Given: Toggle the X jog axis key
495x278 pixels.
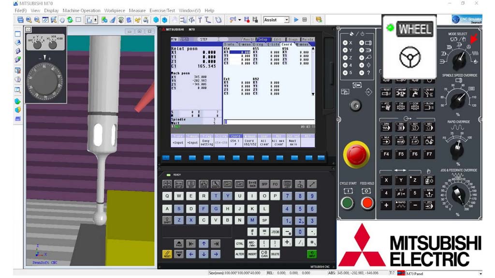Looking at the screenshot, I should pyautogui.click(x=386, y=181).
